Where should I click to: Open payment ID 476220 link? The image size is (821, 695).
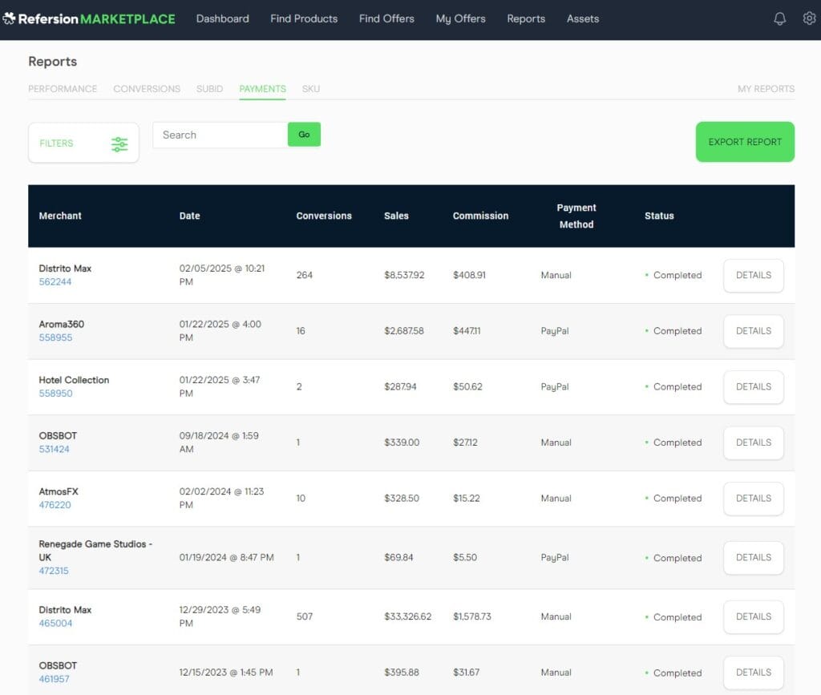pos(55,505)
